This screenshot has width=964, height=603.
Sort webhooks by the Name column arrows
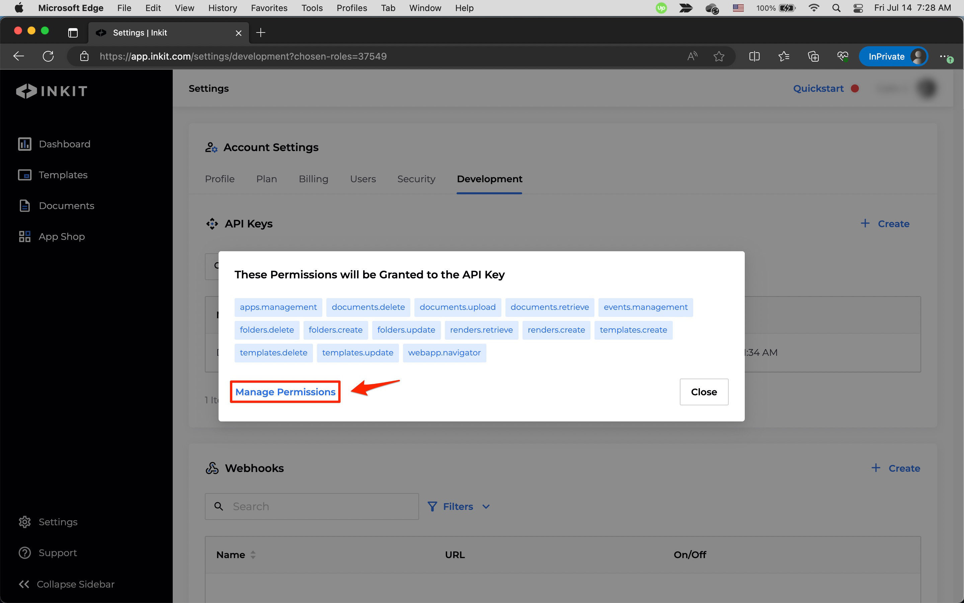tap(253, 555)
